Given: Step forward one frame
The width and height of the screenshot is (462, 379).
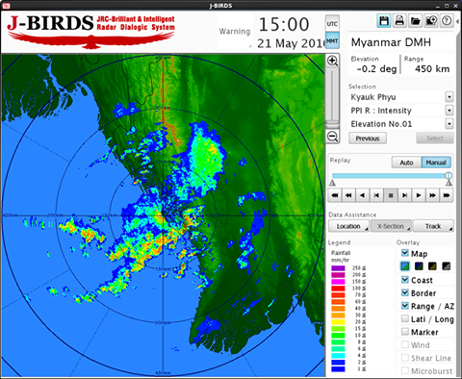Looking at the screenshot, I should pyautogui.click(x=404, y=195).
